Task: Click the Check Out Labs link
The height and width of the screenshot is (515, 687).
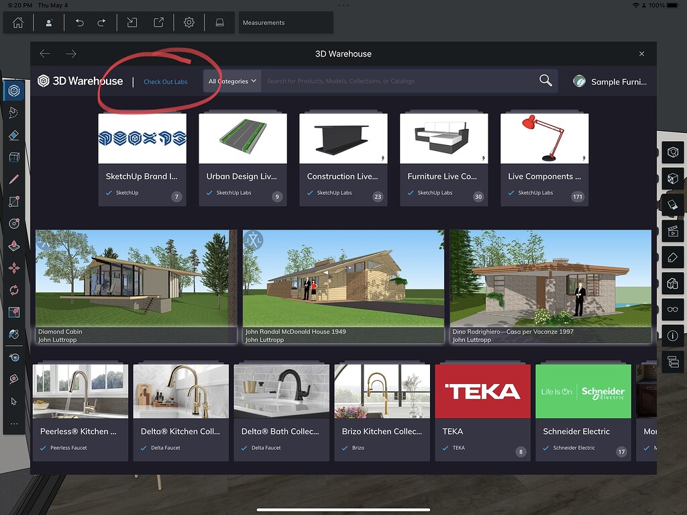Action: click(x=166, y=81)
